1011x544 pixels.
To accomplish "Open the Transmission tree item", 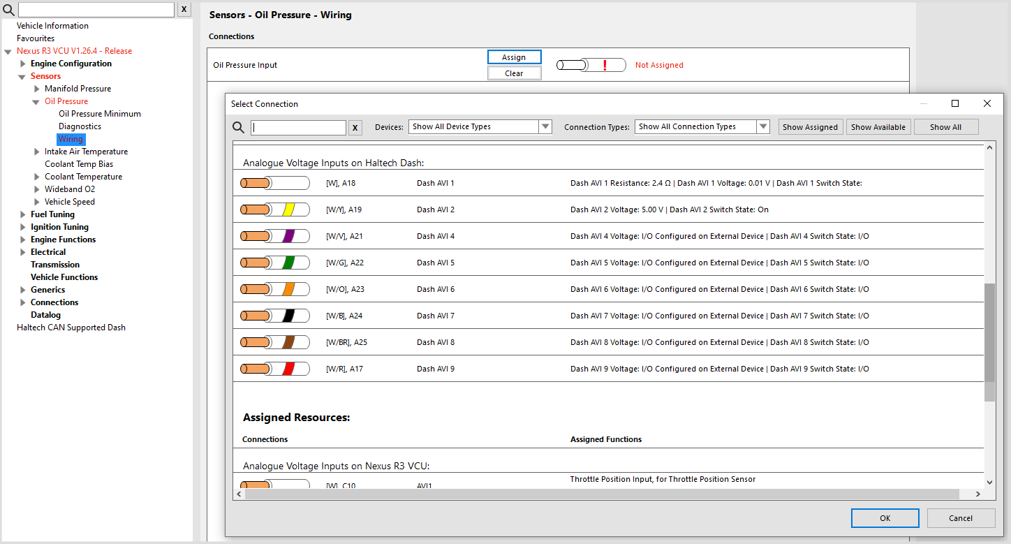I will (55, 265).
